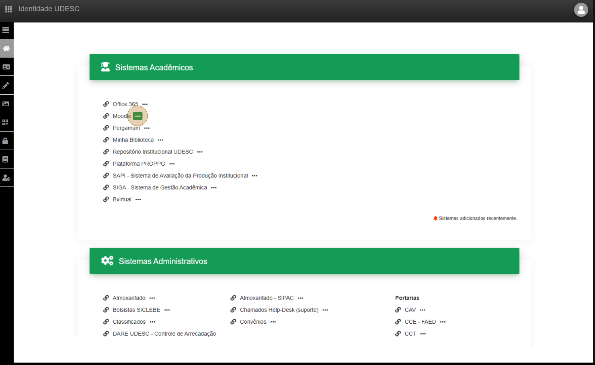Show more options for Minha Biblioteca
This screenshot has width=595, height=365.
(x=160, y=140)
